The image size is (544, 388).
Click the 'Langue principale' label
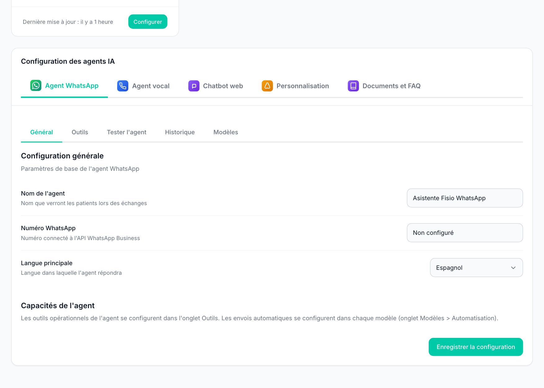(x=47, y=263)
